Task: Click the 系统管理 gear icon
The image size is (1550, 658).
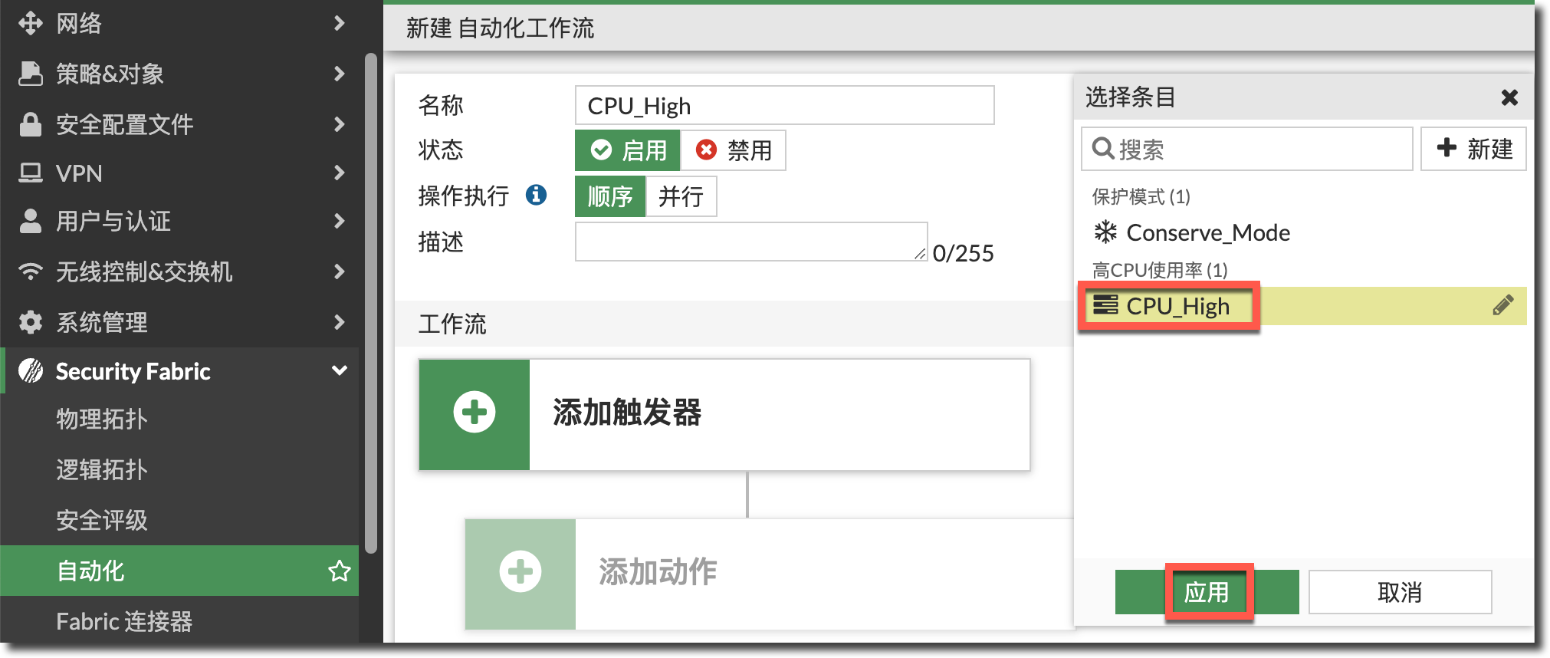Action: click(31, 322)
